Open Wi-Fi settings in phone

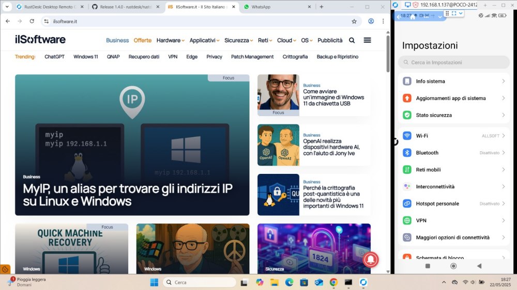454,136
